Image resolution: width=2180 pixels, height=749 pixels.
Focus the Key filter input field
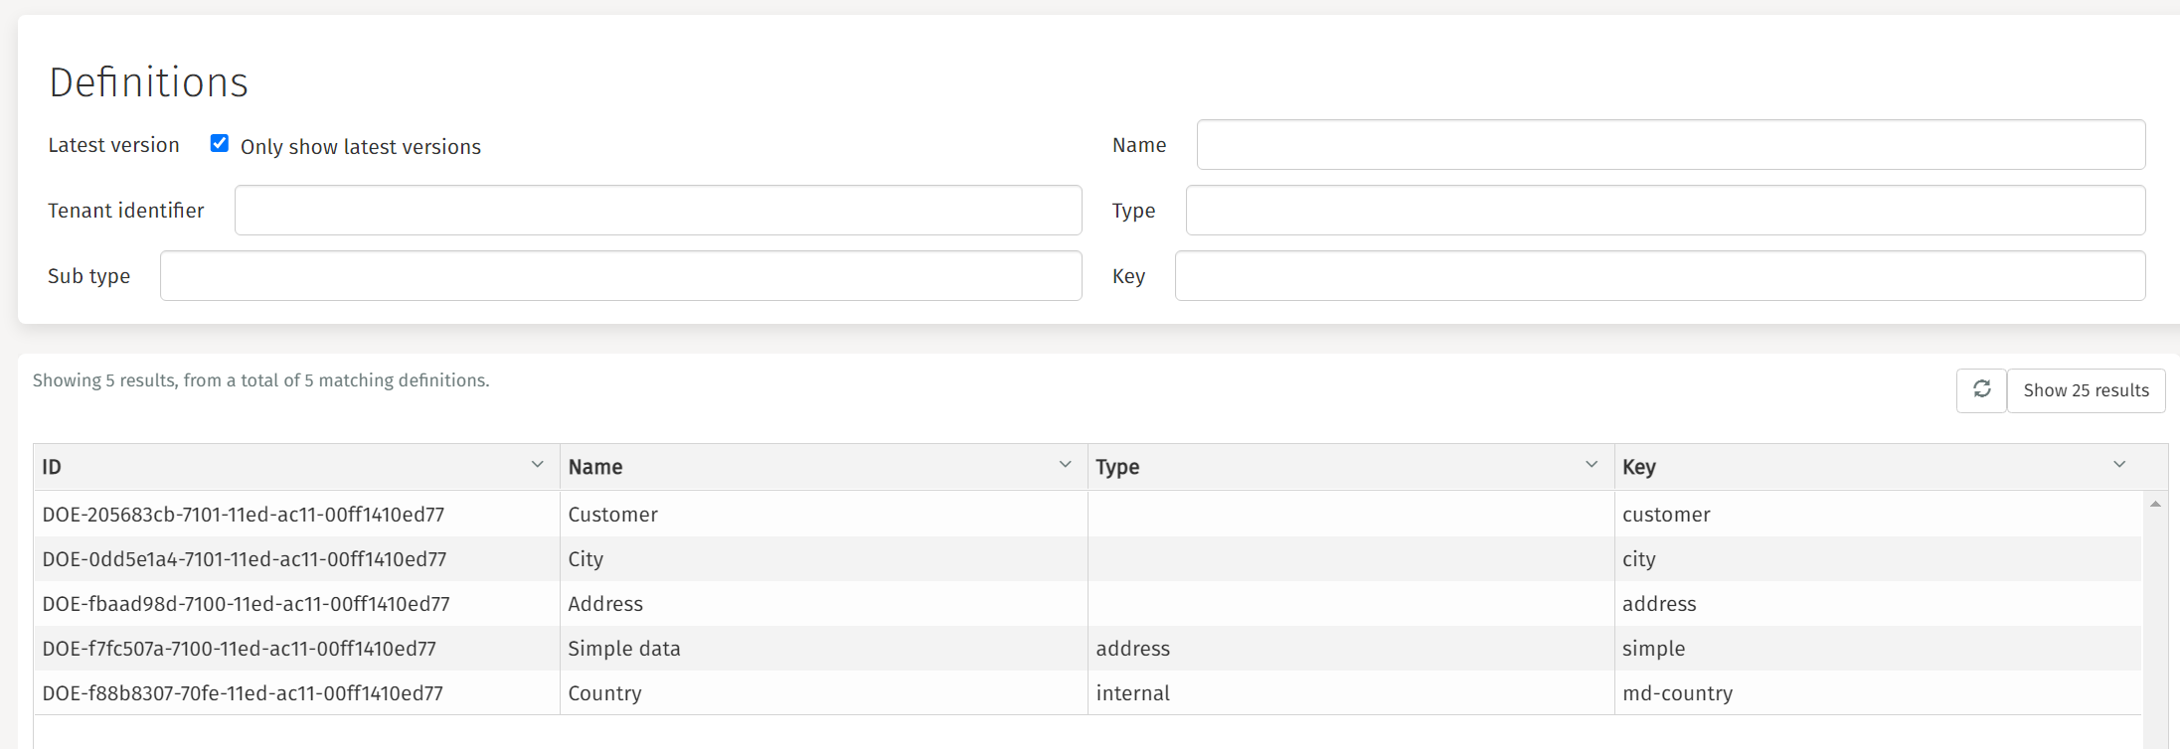[x=1660, y=275]
